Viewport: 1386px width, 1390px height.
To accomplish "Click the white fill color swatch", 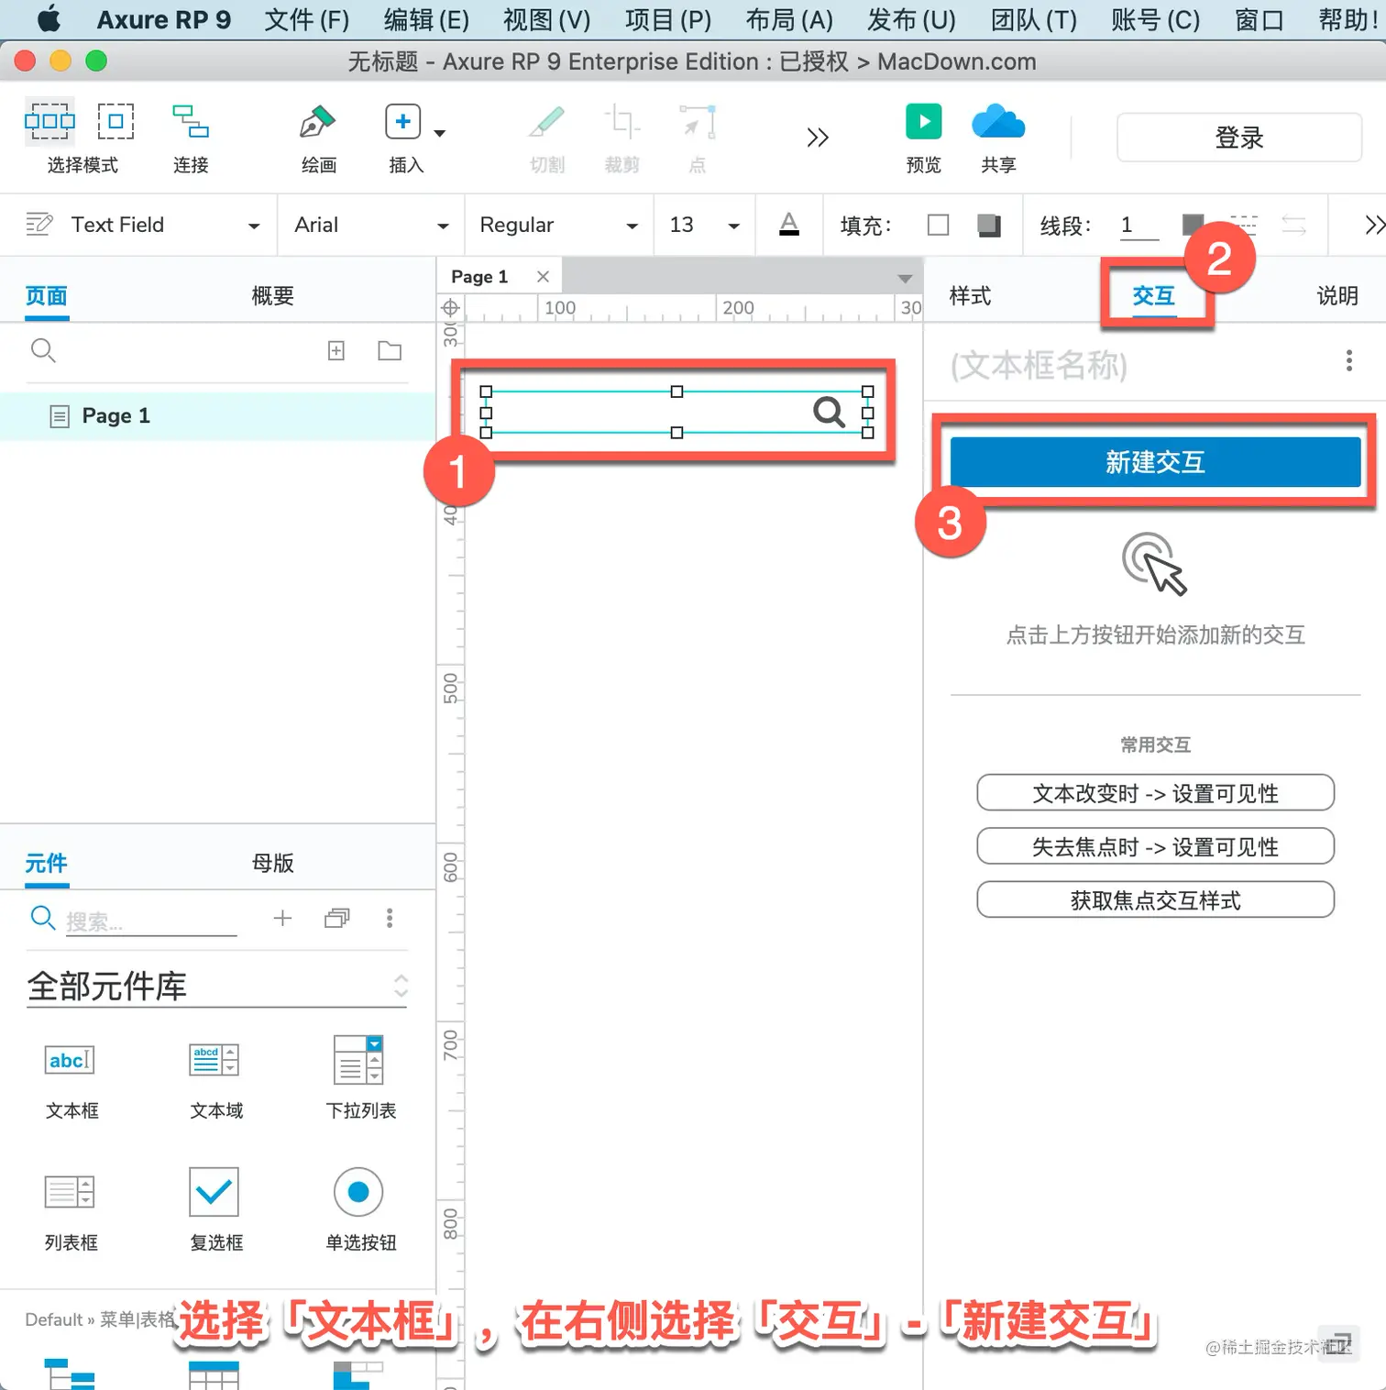I will 938,225.
